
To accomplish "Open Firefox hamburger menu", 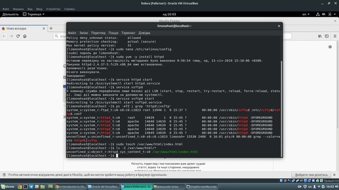I will pos(335,36).
